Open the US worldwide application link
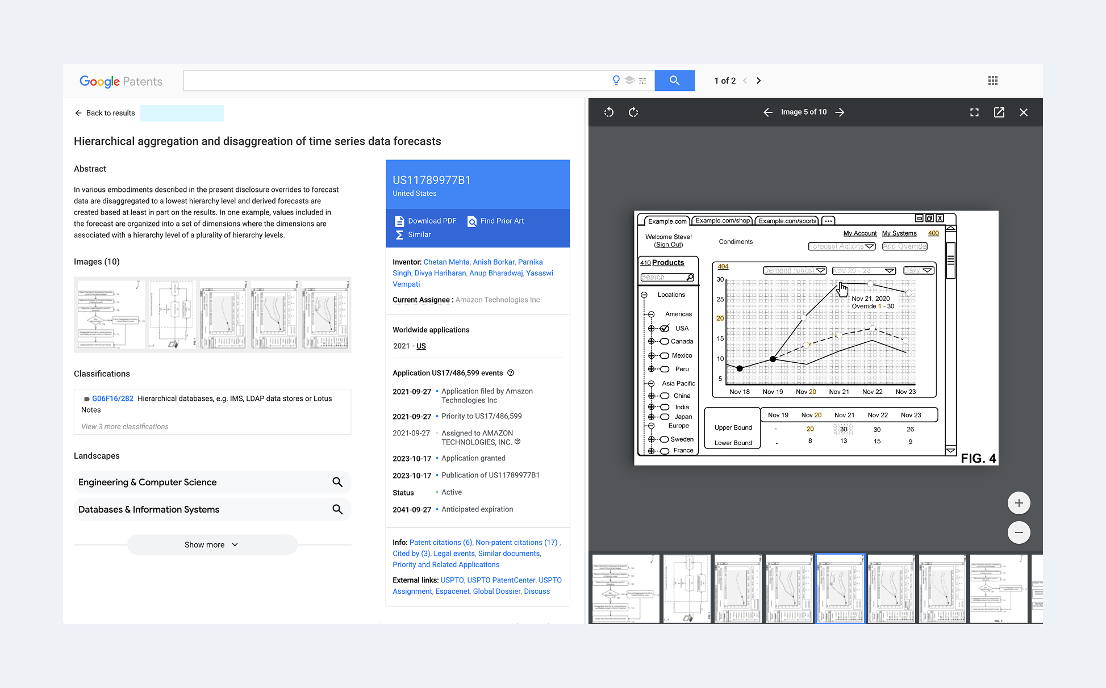Viewport: 1106px width, 688px height. click(421, 346)
